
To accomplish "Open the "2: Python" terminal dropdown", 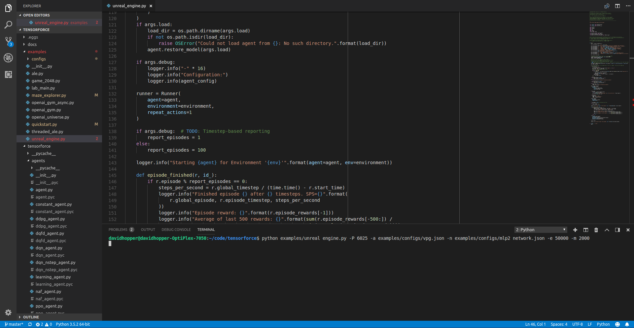I will (541, 230).
